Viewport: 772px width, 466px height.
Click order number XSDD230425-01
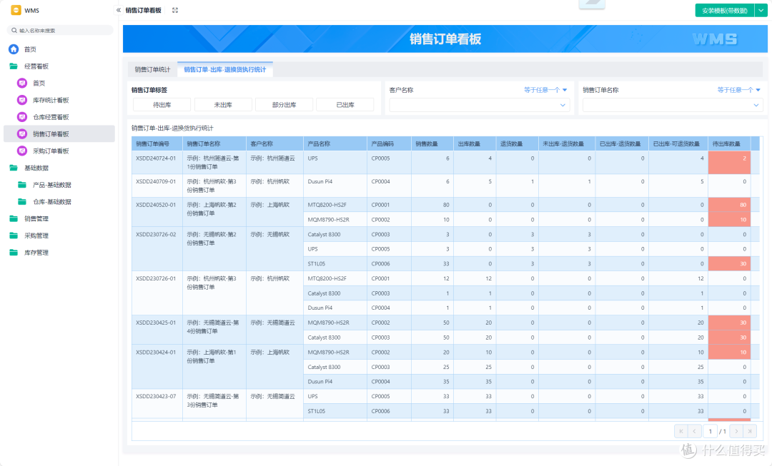156,323
